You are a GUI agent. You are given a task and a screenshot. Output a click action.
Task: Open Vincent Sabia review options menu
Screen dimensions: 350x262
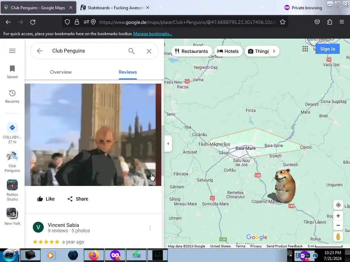150,228
